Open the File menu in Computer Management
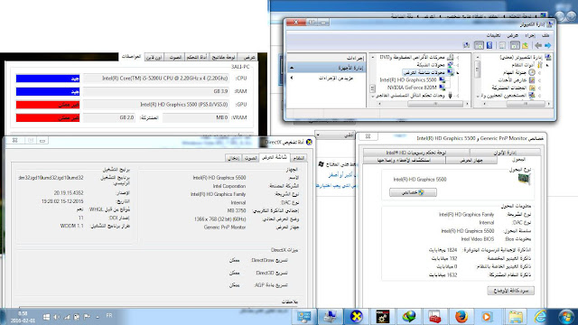 pos(545,35)
